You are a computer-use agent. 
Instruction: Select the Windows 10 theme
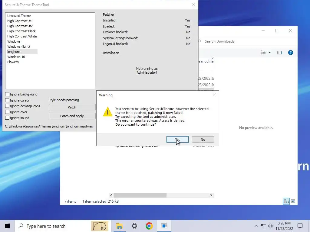click(x=16, y=57)
